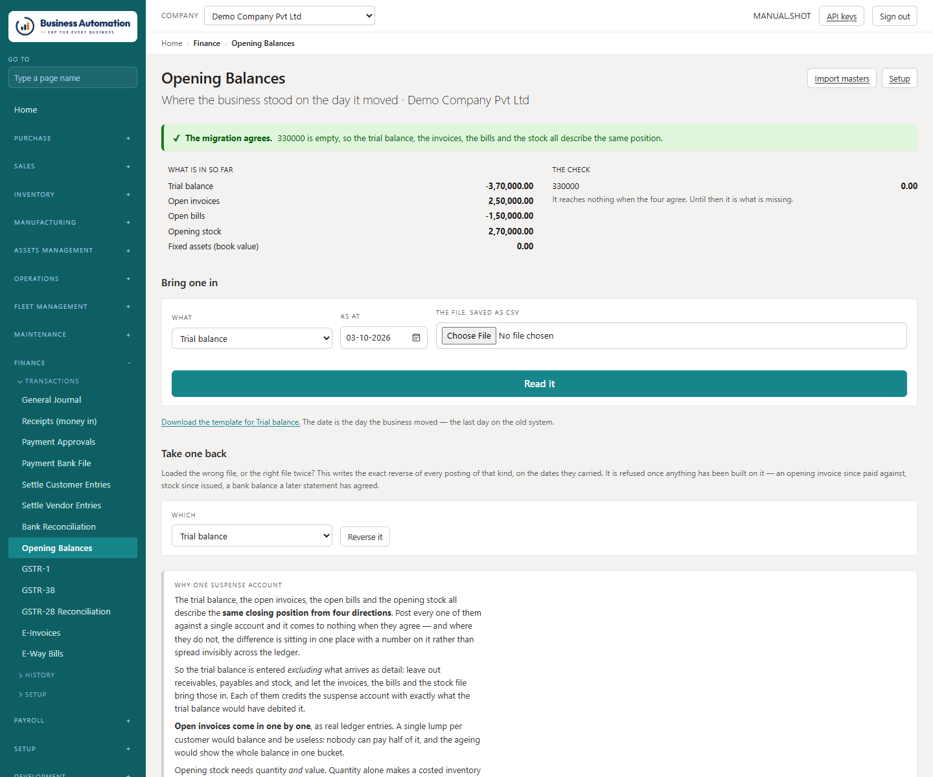933x777 pixels.
Task: Go to Home via the breadcrumb
Action: (172, 43)
